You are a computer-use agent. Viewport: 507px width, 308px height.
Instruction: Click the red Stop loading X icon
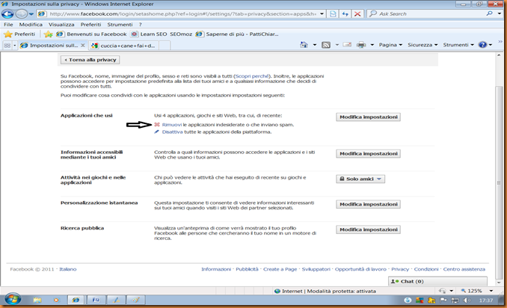pyautogui.click(x=357, y=14)
